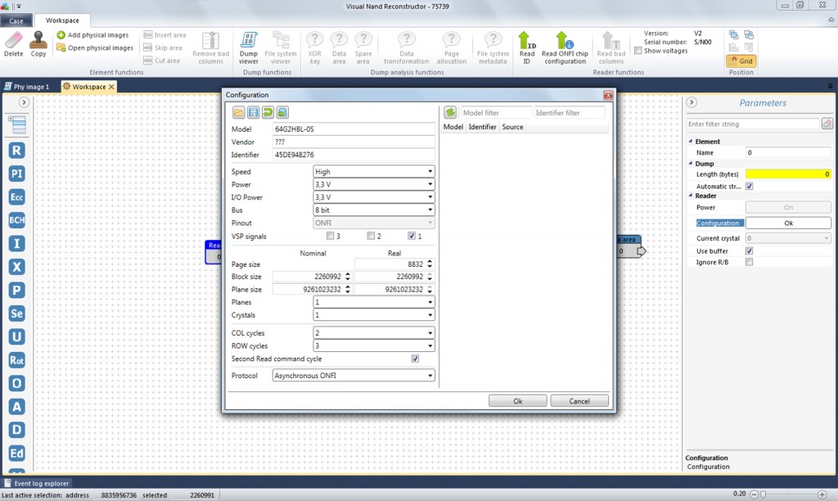
Task: Click the Configuration Ok button in Parameters
Action: pos(788,223)
